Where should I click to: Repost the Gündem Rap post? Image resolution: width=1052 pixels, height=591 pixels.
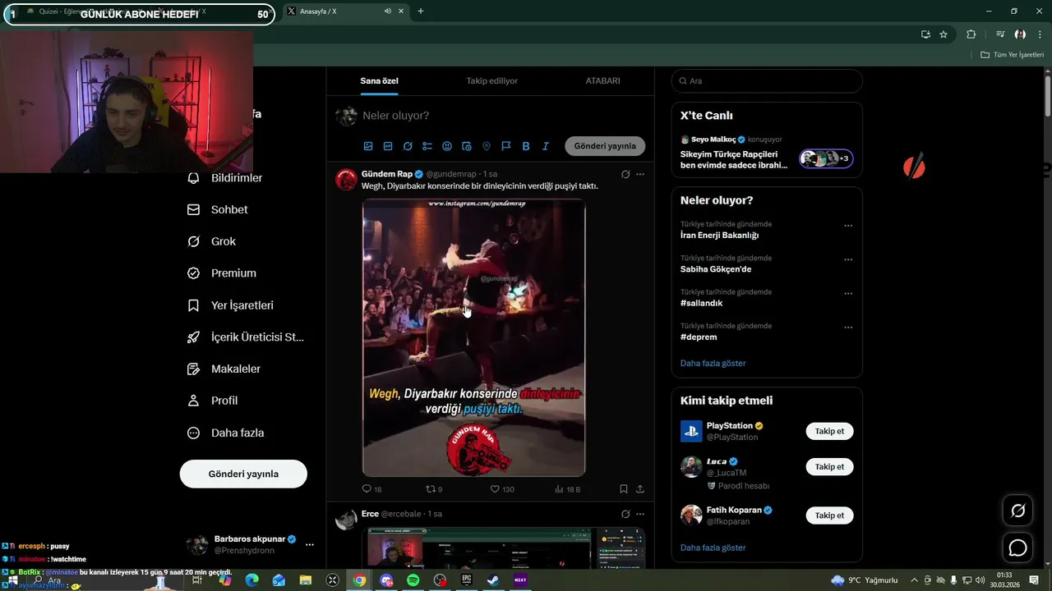[434, 489]
